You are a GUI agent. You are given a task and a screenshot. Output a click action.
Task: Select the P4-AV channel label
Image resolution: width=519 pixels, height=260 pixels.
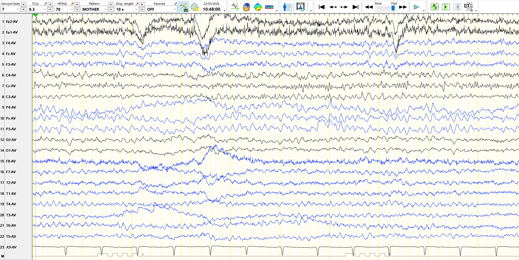[11, 107]
